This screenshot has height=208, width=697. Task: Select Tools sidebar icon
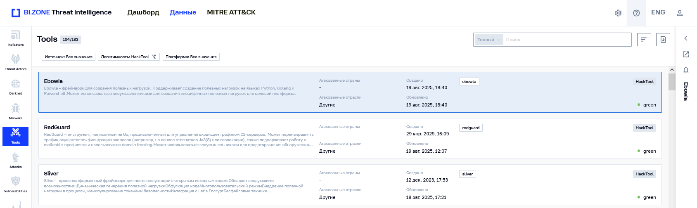point(15,136)
